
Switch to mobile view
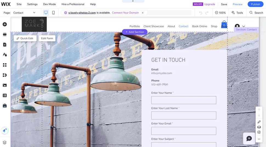tap(53, 13)
